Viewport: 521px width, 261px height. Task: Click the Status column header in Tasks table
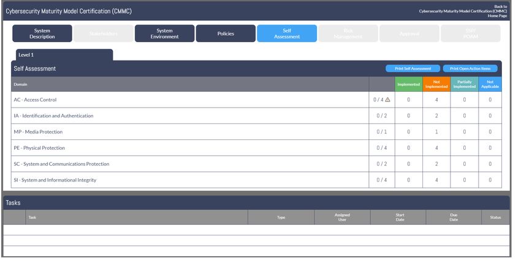(495, 217)
